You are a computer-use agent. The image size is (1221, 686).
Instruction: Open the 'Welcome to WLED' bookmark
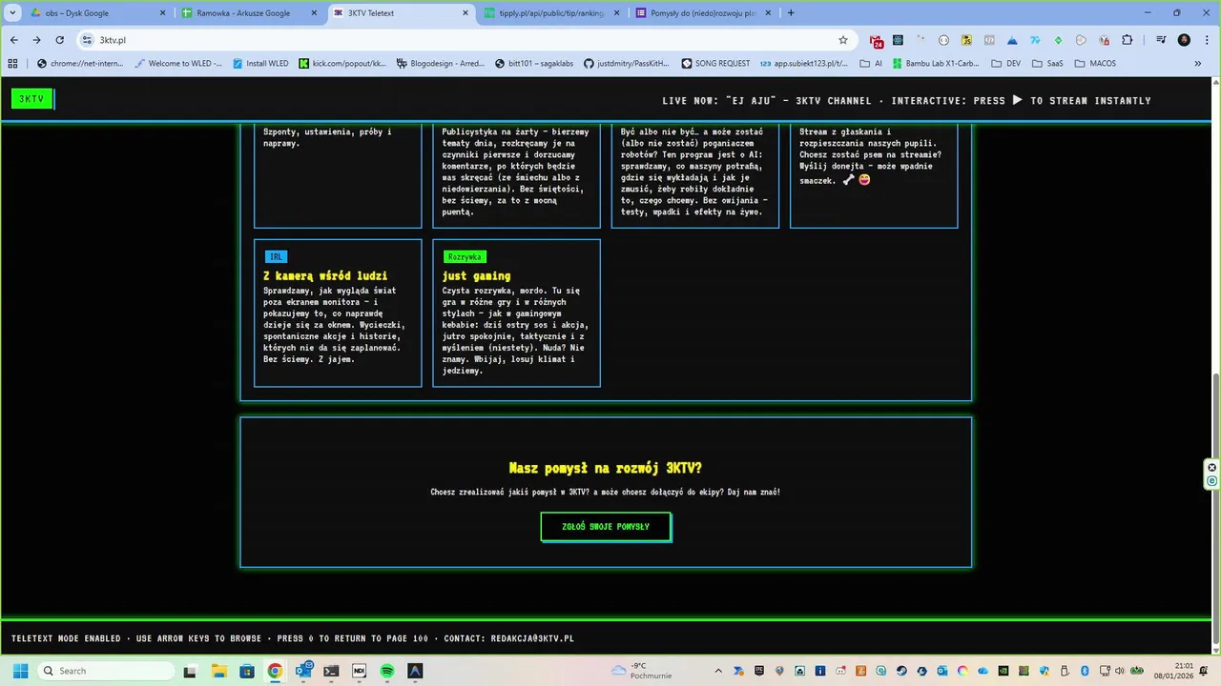179,64
